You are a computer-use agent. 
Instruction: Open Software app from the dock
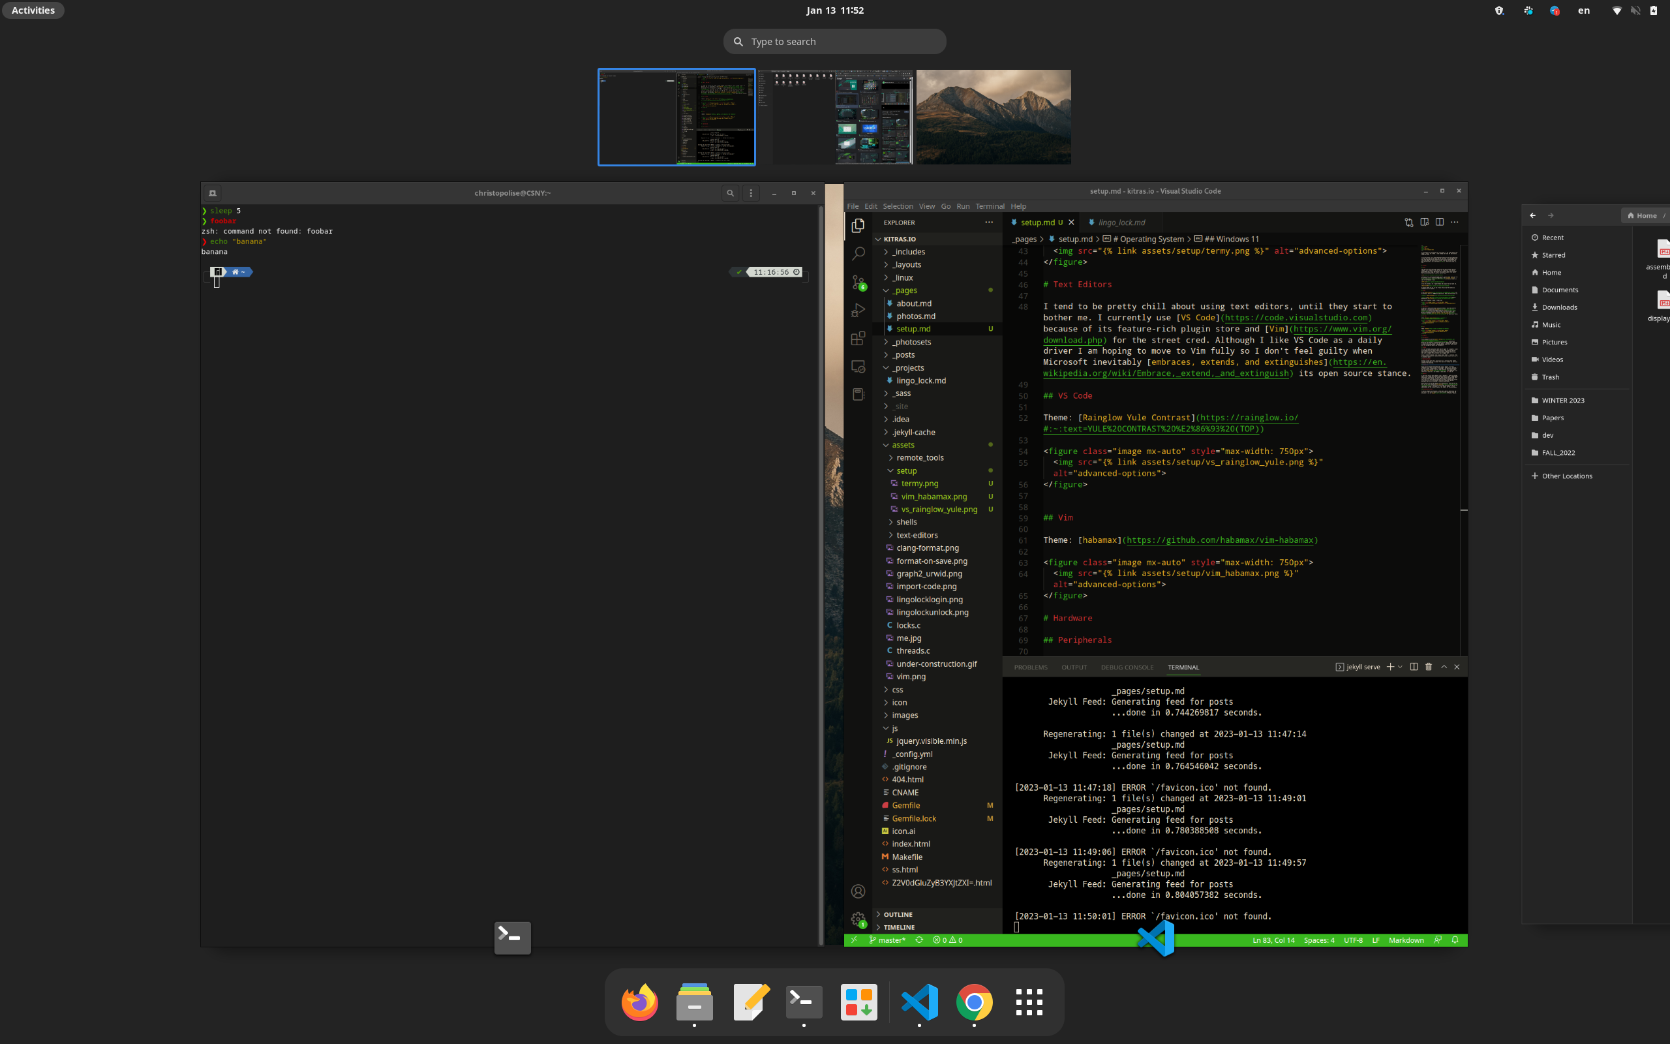coord(859,1002)
